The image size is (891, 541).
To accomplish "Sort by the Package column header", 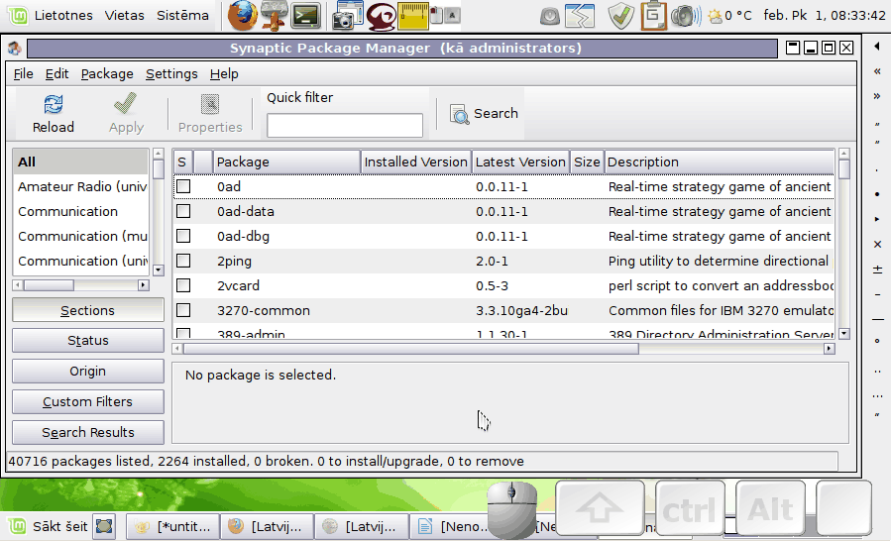I will click(287, 162).
